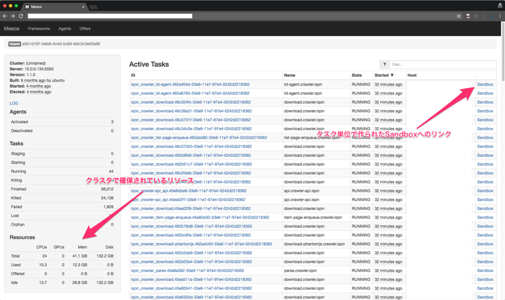The image size is (505, 300).
Task: Open the Agents navigation item
Action: 65,29
